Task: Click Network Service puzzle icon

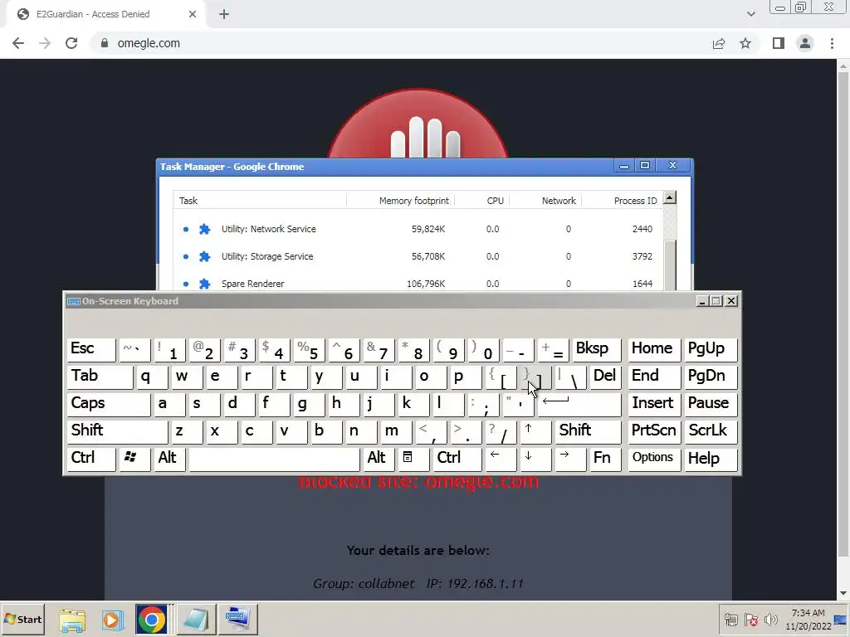Action: coord(204,229)
